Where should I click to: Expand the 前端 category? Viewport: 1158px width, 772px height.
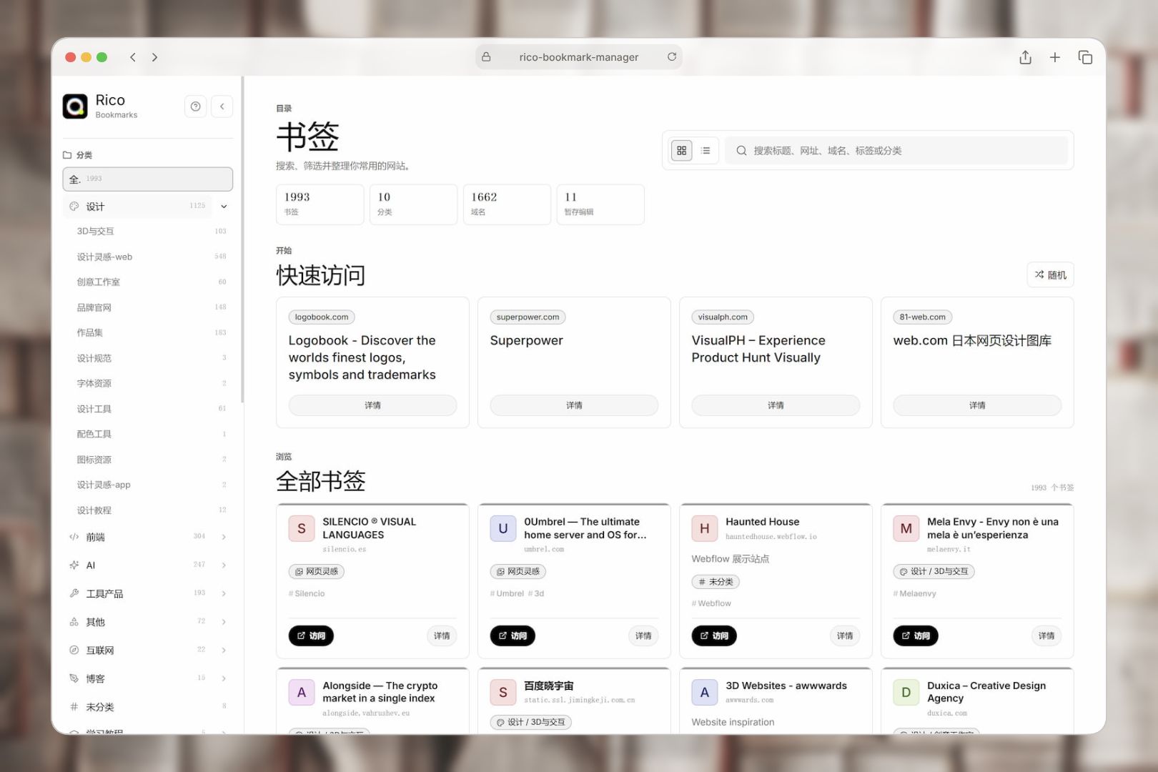(x=224, y=537)
